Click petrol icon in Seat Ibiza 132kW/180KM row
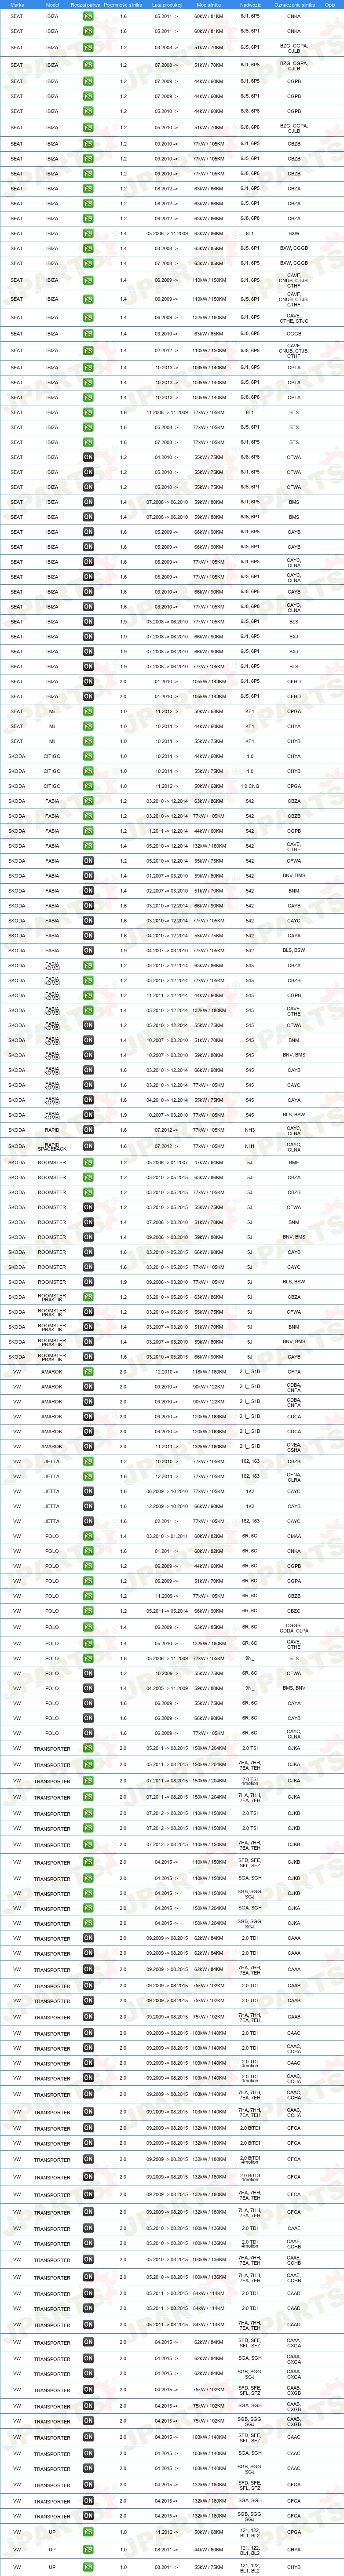Image resolution: width=344 pixels, height=2576 pixels. coord(88,317)
